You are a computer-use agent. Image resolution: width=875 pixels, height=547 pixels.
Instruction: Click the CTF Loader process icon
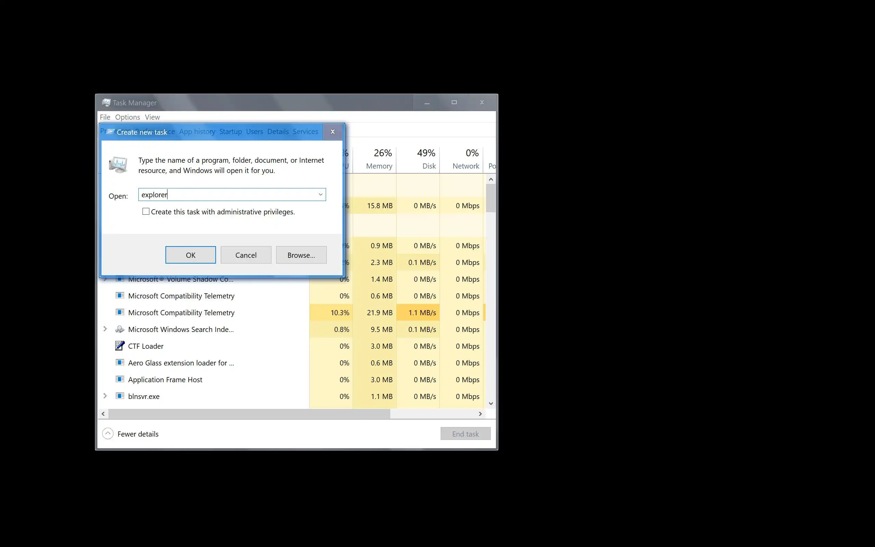click(x=120, y=346)
